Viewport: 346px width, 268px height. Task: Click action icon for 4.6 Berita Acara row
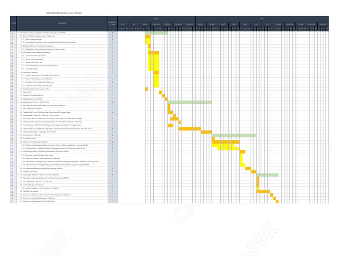click(12, 198)
